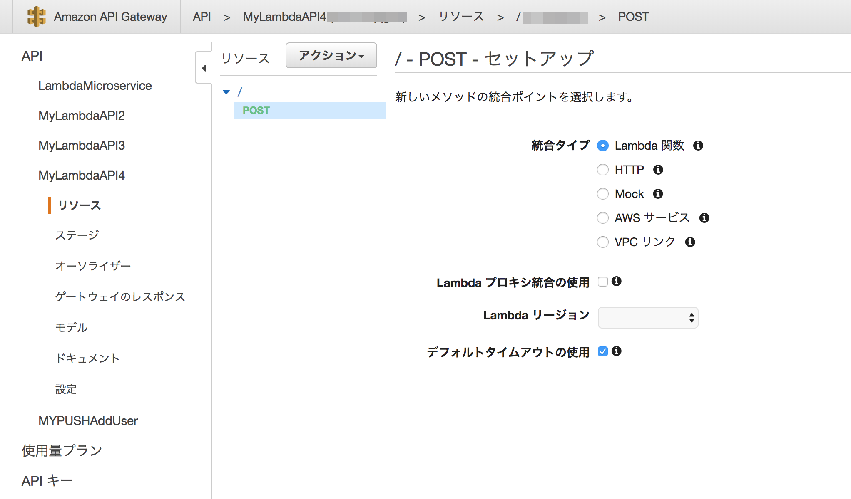Go to オーソライザー in the sidebar
This screenshot has width=851, height=499.
(93, 266)
